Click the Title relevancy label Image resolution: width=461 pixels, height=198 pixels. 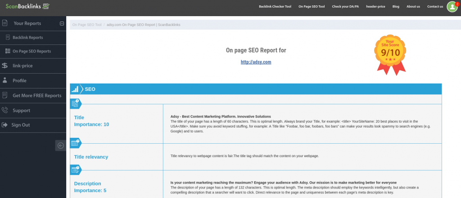91,157
